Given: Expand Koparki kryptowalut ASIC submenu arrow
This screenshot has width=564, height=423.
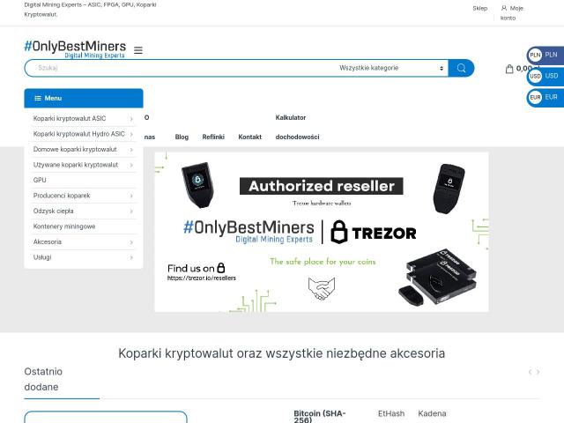Looking at the screenshot, I should point(131,119).
